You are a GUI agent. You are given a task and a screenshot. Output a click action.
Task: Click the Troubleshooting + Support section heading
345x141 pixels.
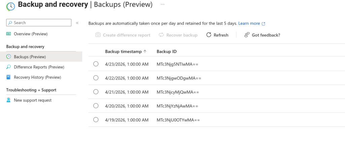tap(31, 90)
